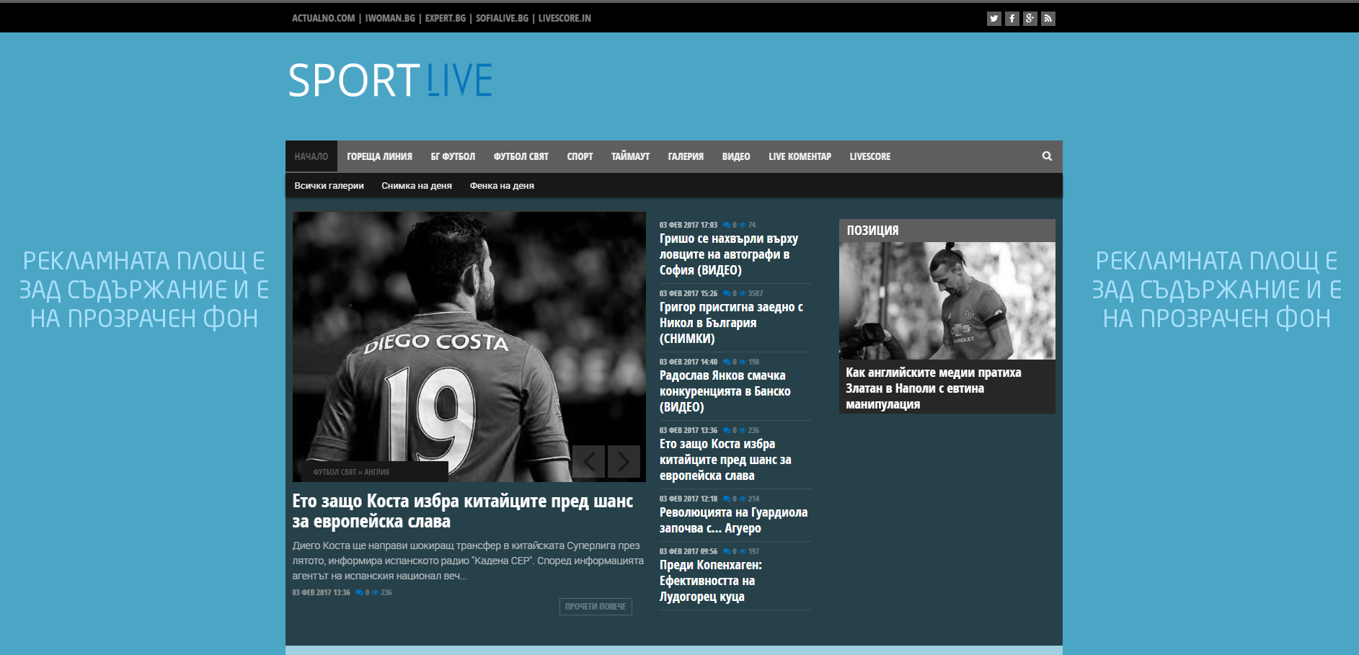
Task: Open the Снимка на деня submenu link
Action: point(417,186)
